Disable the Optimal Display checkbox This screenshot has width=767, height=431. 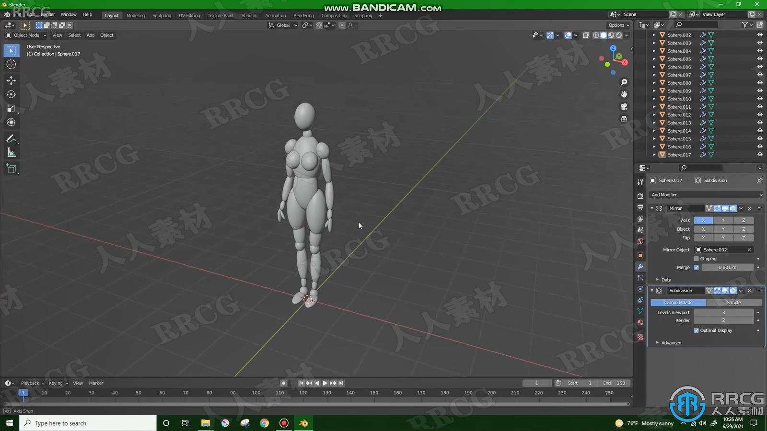click(696, 330)
